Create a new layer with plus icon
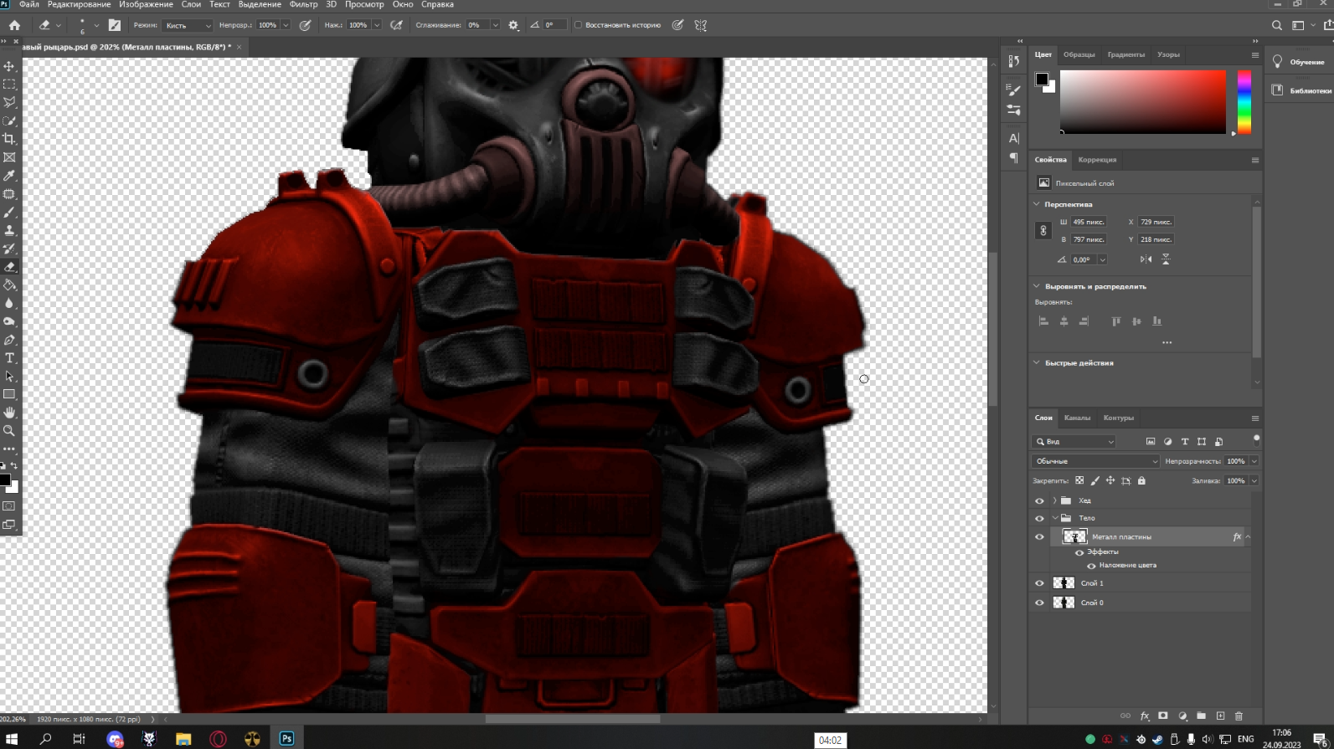 point(1220,716)
